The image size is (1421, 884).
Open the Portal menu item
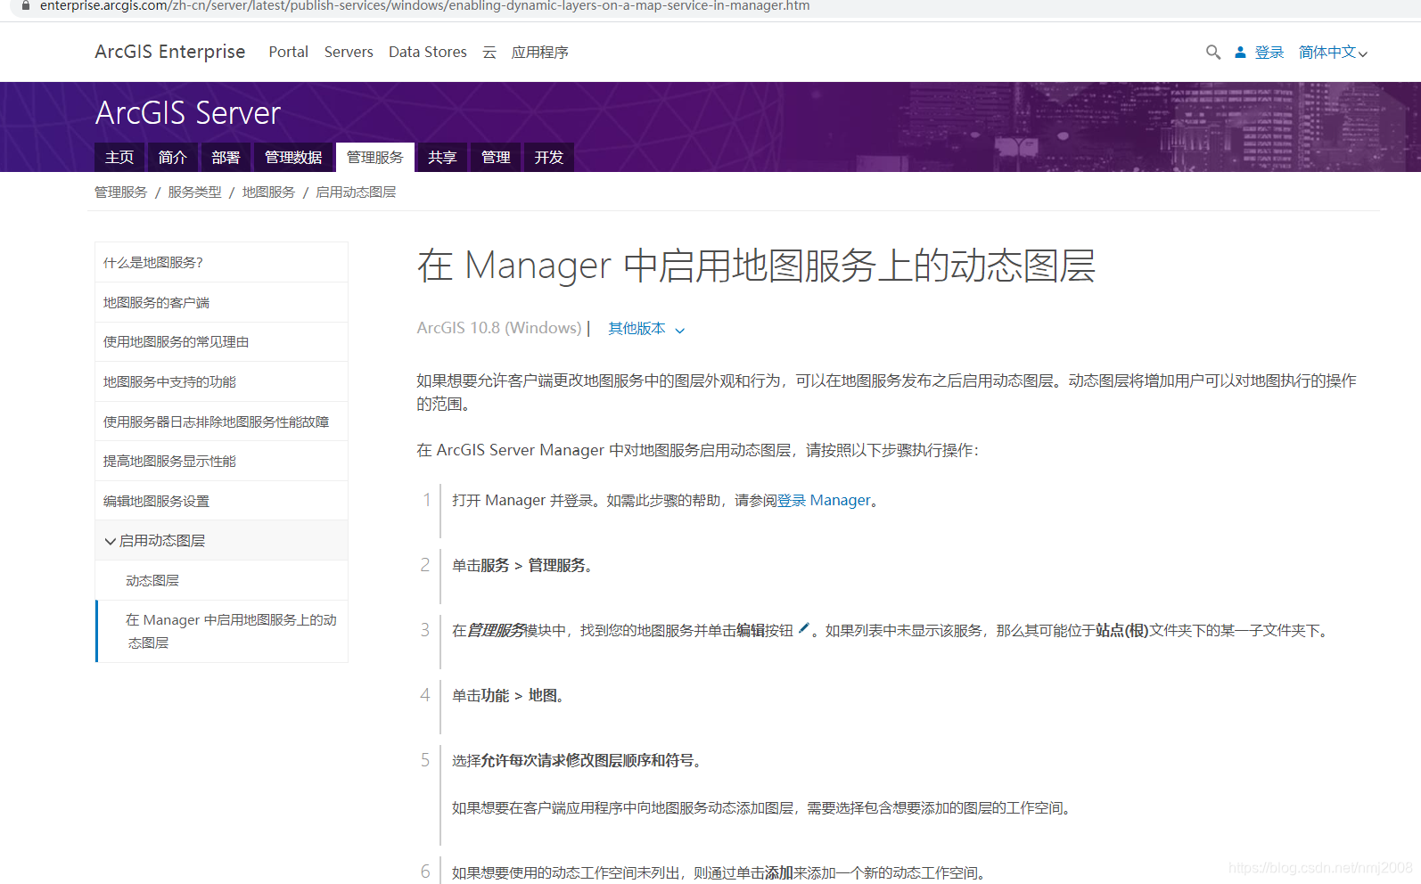click(288, 53)
